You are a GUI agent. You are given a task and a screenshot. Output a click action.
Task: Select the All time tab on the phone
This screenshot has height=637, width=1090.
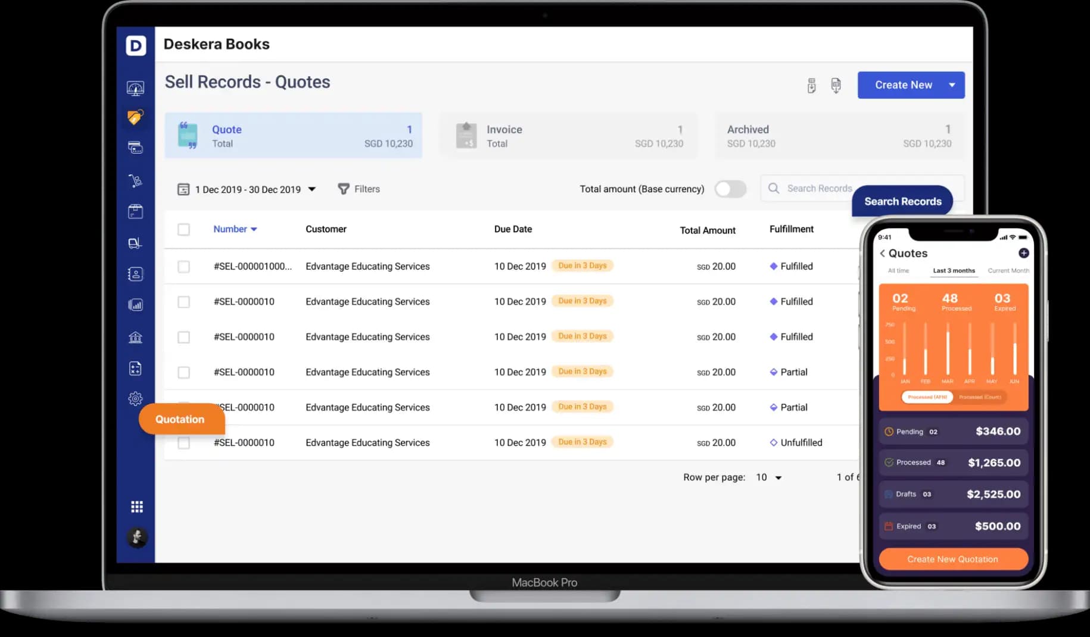(x=899, y=271)
